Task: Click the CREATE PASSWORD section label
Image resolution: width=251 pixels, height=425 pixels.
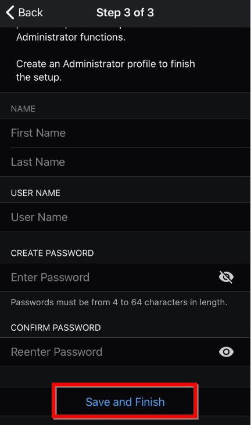Action: click(x=52, y=253)
